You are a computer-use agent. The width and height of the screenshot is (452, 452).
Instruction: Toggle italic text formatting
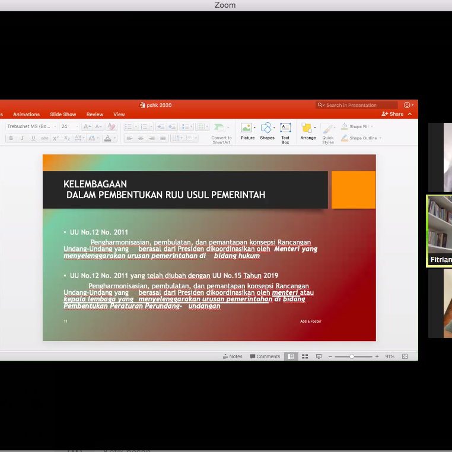click(22, 138)
